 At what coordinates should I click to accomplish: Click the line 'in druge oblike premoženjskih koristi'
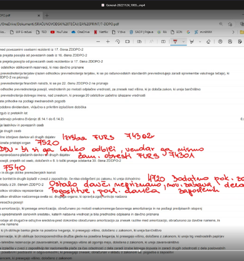tap(28, 172)
